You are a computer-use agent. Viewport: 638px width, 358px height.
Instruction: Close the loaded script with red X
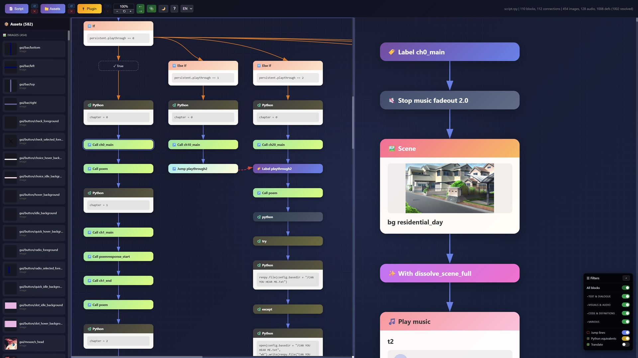[34, 11]
